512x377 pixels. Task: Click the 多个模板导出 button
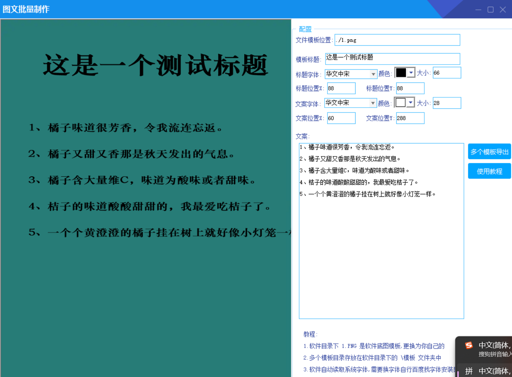(489, 151)
